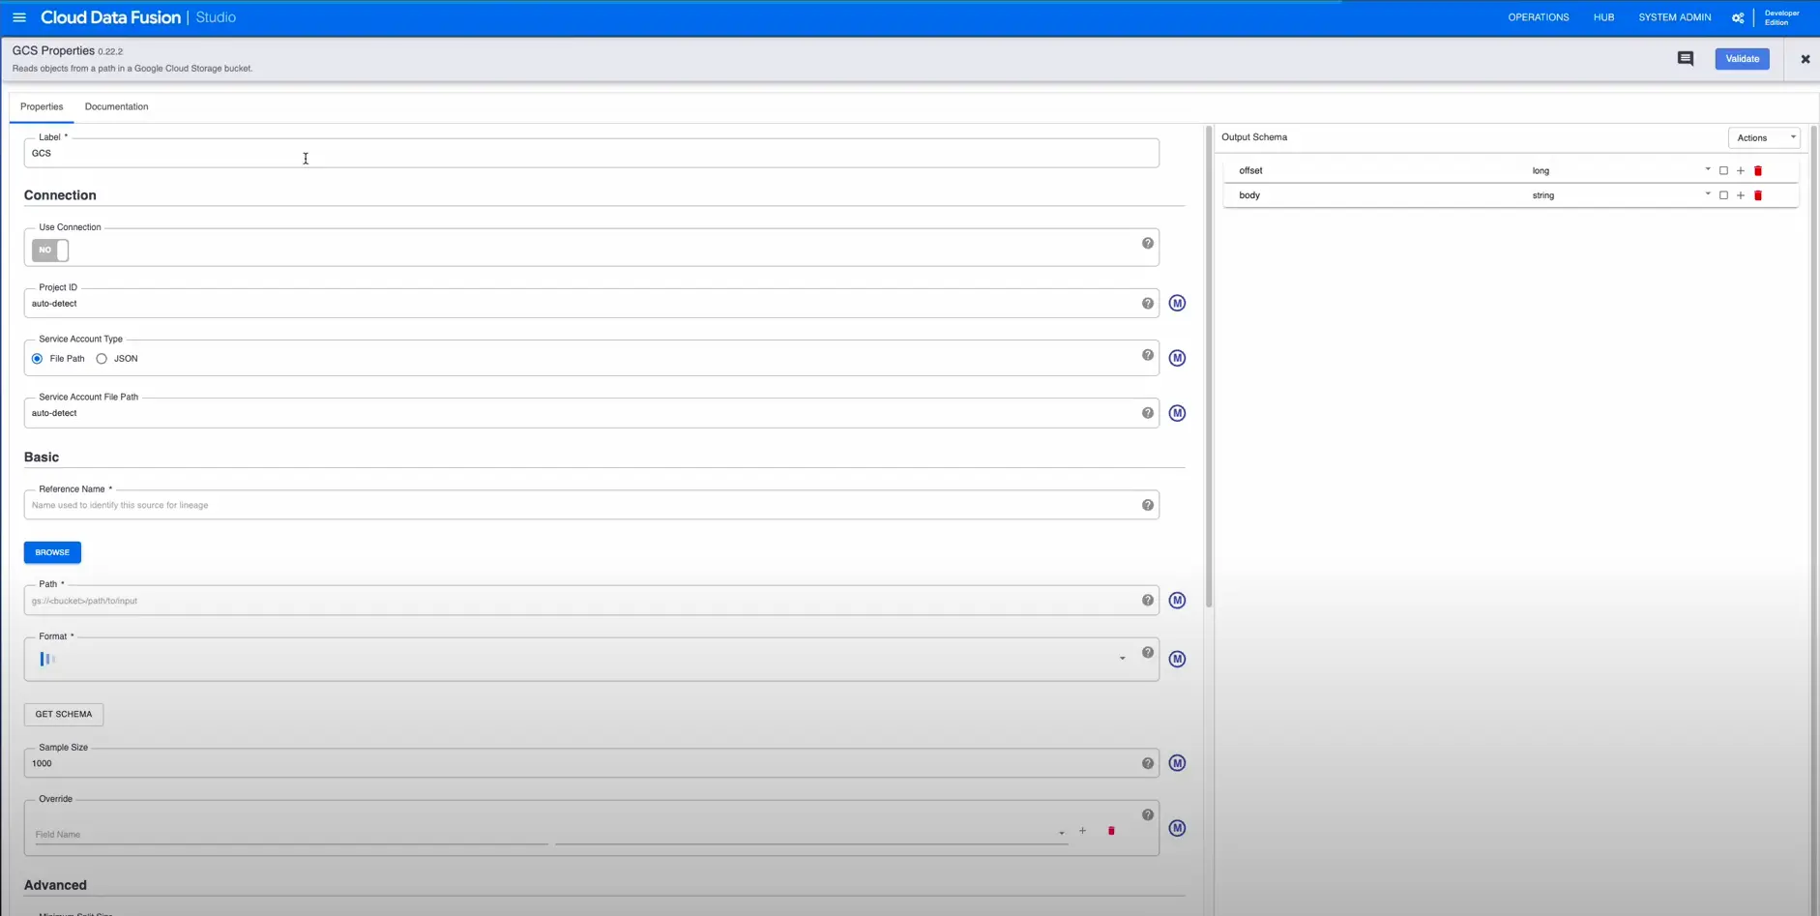The image size is (1820, 916).
Task: Check nullable box for offset field
Action: tap(1723, 171)
